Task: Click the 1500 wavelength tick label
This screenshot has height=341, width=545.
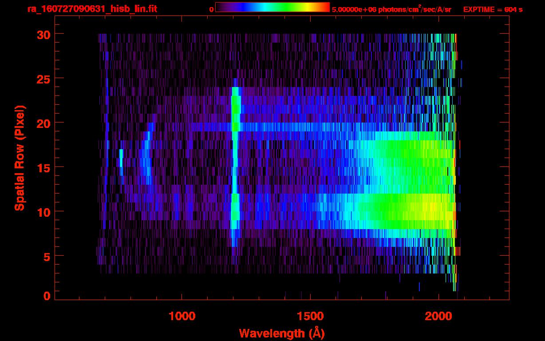Action: [310, 316]
